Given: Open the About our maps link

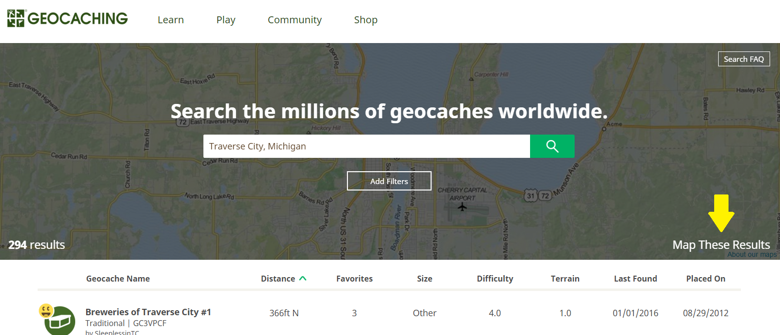Looking at the screenshot, I should tap(752, 254).
